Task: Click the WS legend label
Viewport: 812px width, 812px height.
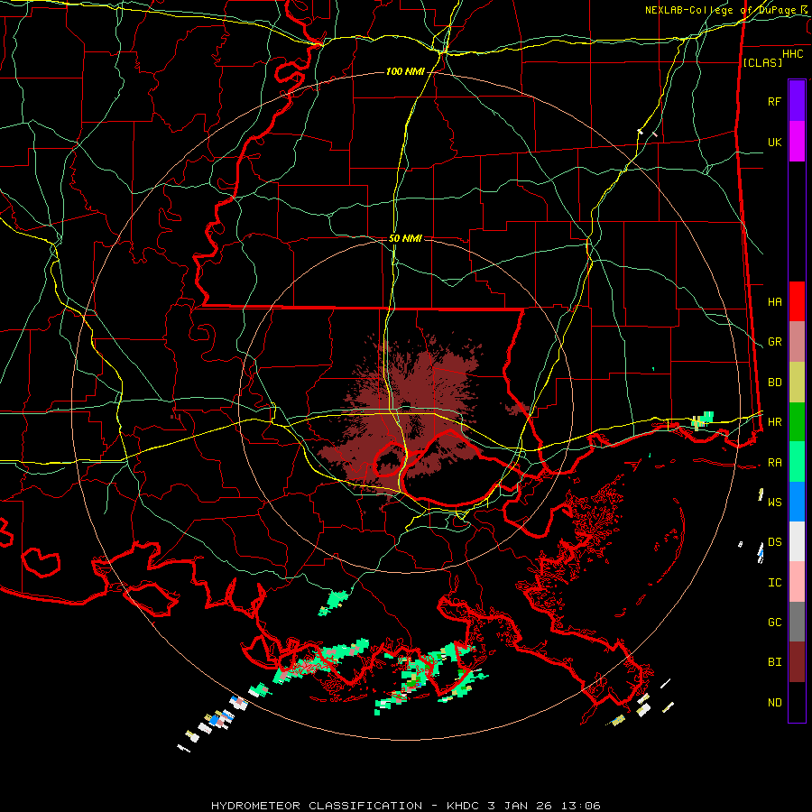Action: (x=774, y=503)
